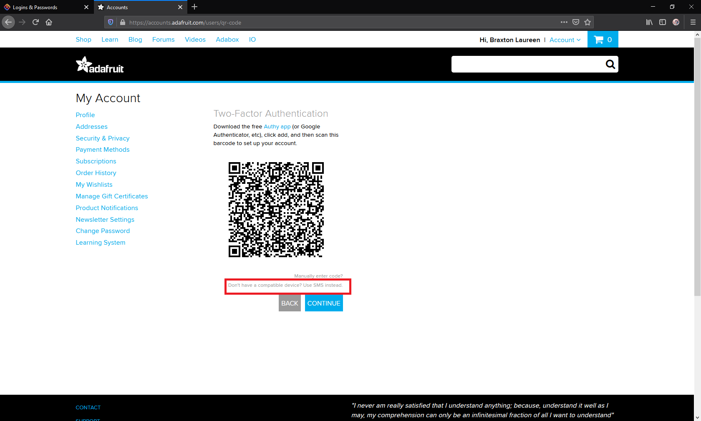Open a new tab with plus icon

point(194,7)
